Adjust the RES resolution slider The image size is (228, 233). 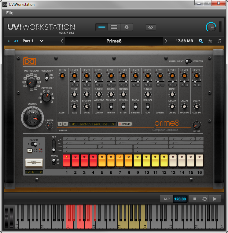click(x=53, y=146)
